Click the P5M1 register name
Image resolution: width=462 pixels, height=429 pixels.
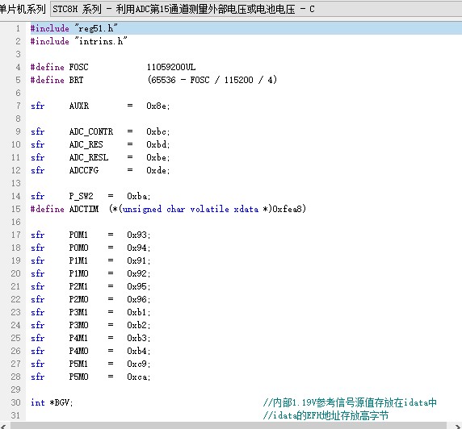tap(78, 364)
